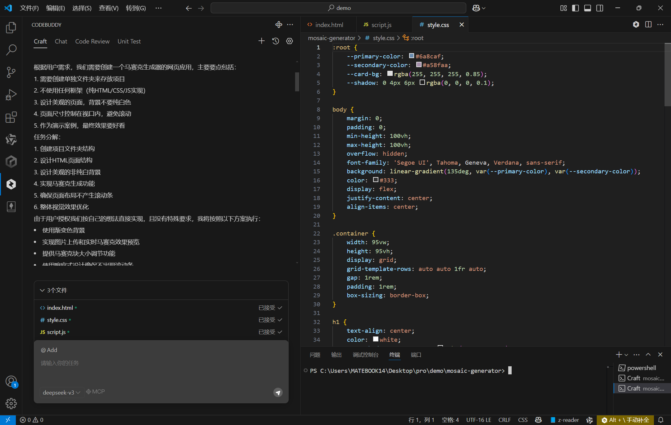Open the Extensions view

[11, 117]
